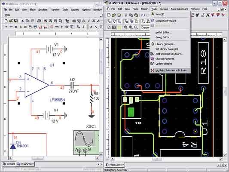This screenshot has height=172, width=229.
Task: Select View 3D menu entry
Action: (x=170, y=14)
